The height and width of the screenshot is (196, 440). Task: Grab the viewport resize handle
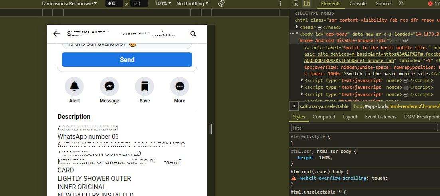point(211,129)
